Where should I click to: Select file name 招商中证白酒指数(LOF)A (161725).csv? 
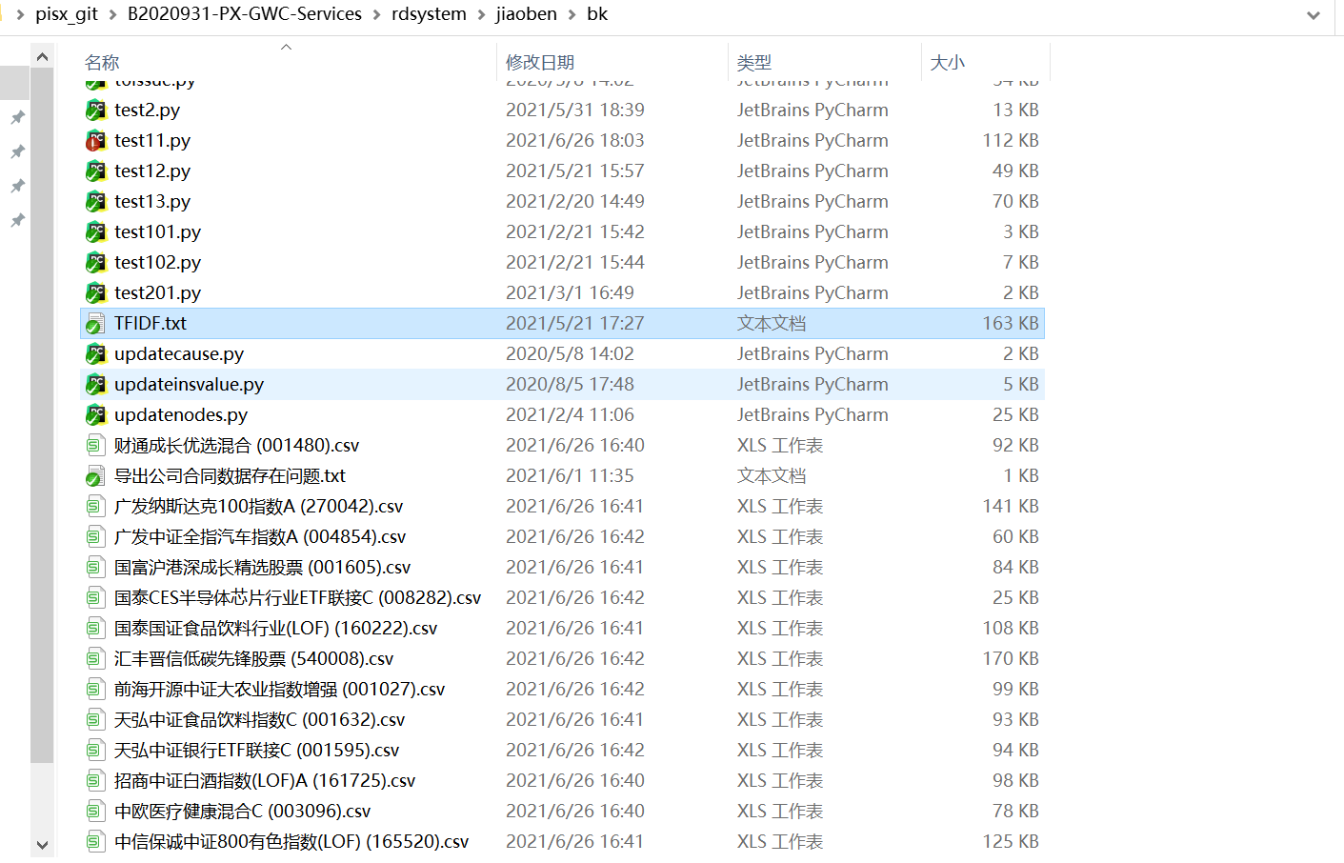coord(265,780)
